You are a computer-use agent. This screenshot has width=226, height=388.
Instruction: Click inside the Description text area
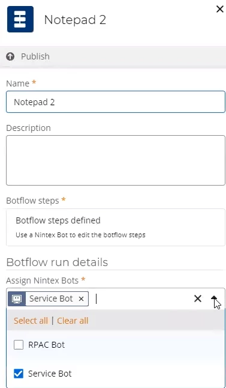[116, 160]
